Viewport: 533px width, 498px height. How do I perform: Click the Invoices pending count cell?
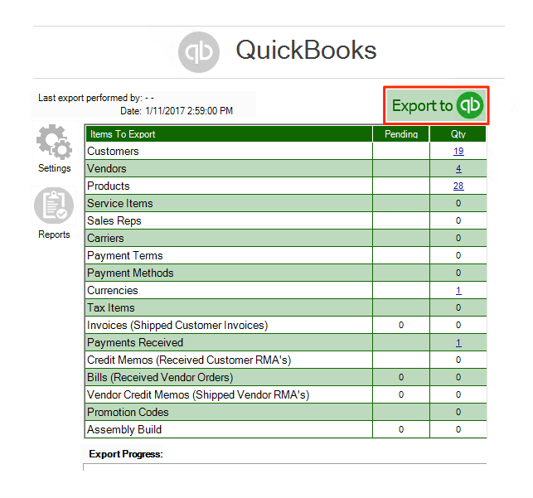pyautogui.click(x=401, y=325)
